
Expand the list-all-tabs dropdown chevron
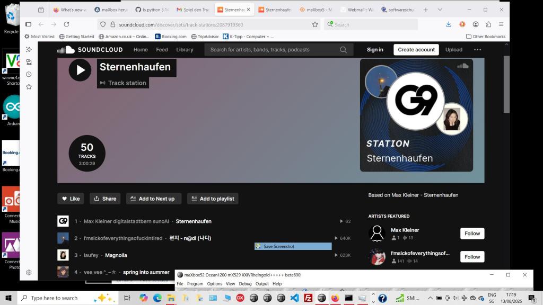click(440, 10)
